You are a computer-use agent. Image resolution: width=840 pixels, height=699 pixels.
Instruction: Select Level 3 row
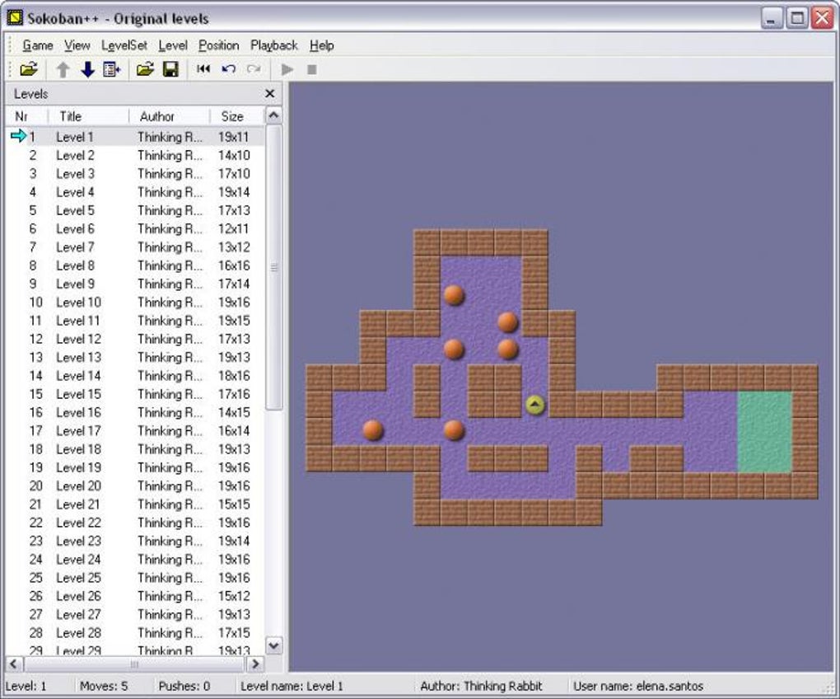point(135,174)
